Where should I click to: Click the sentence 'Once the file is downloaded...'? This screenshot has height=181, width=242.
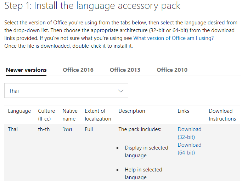(68, 46)
